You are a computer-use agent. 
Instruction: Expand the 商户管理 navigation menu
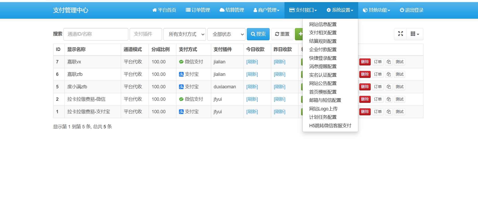tap(266, 10)
